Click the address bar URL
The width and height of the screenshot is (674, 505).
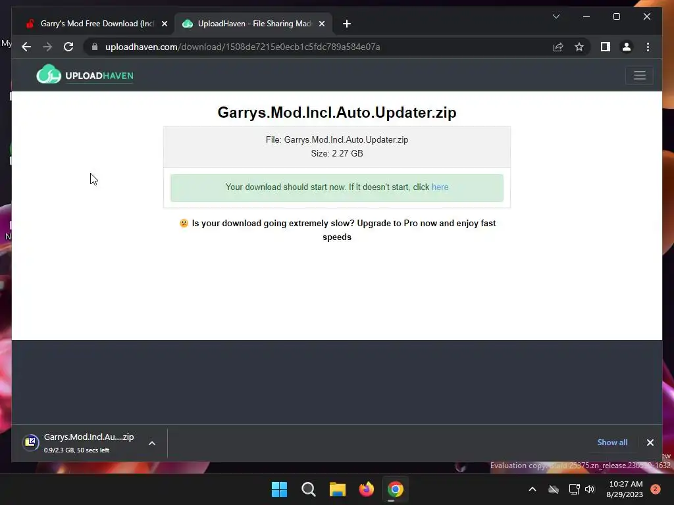(x=242, y=47)
